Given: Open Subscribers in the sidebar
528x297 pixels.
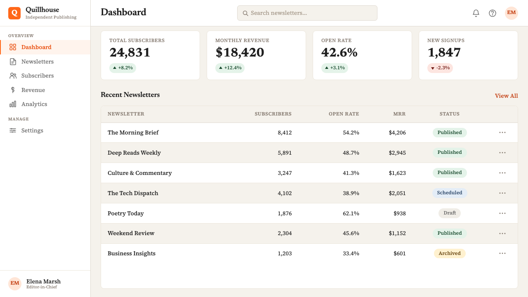Looking at the screenshot, I should click(45, 75).
